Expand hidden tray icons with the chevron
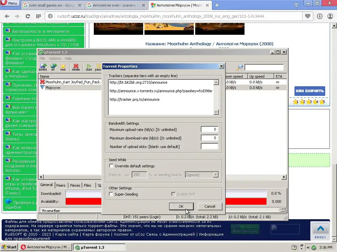Screen dimensions: 337x252 pos(308,247)
